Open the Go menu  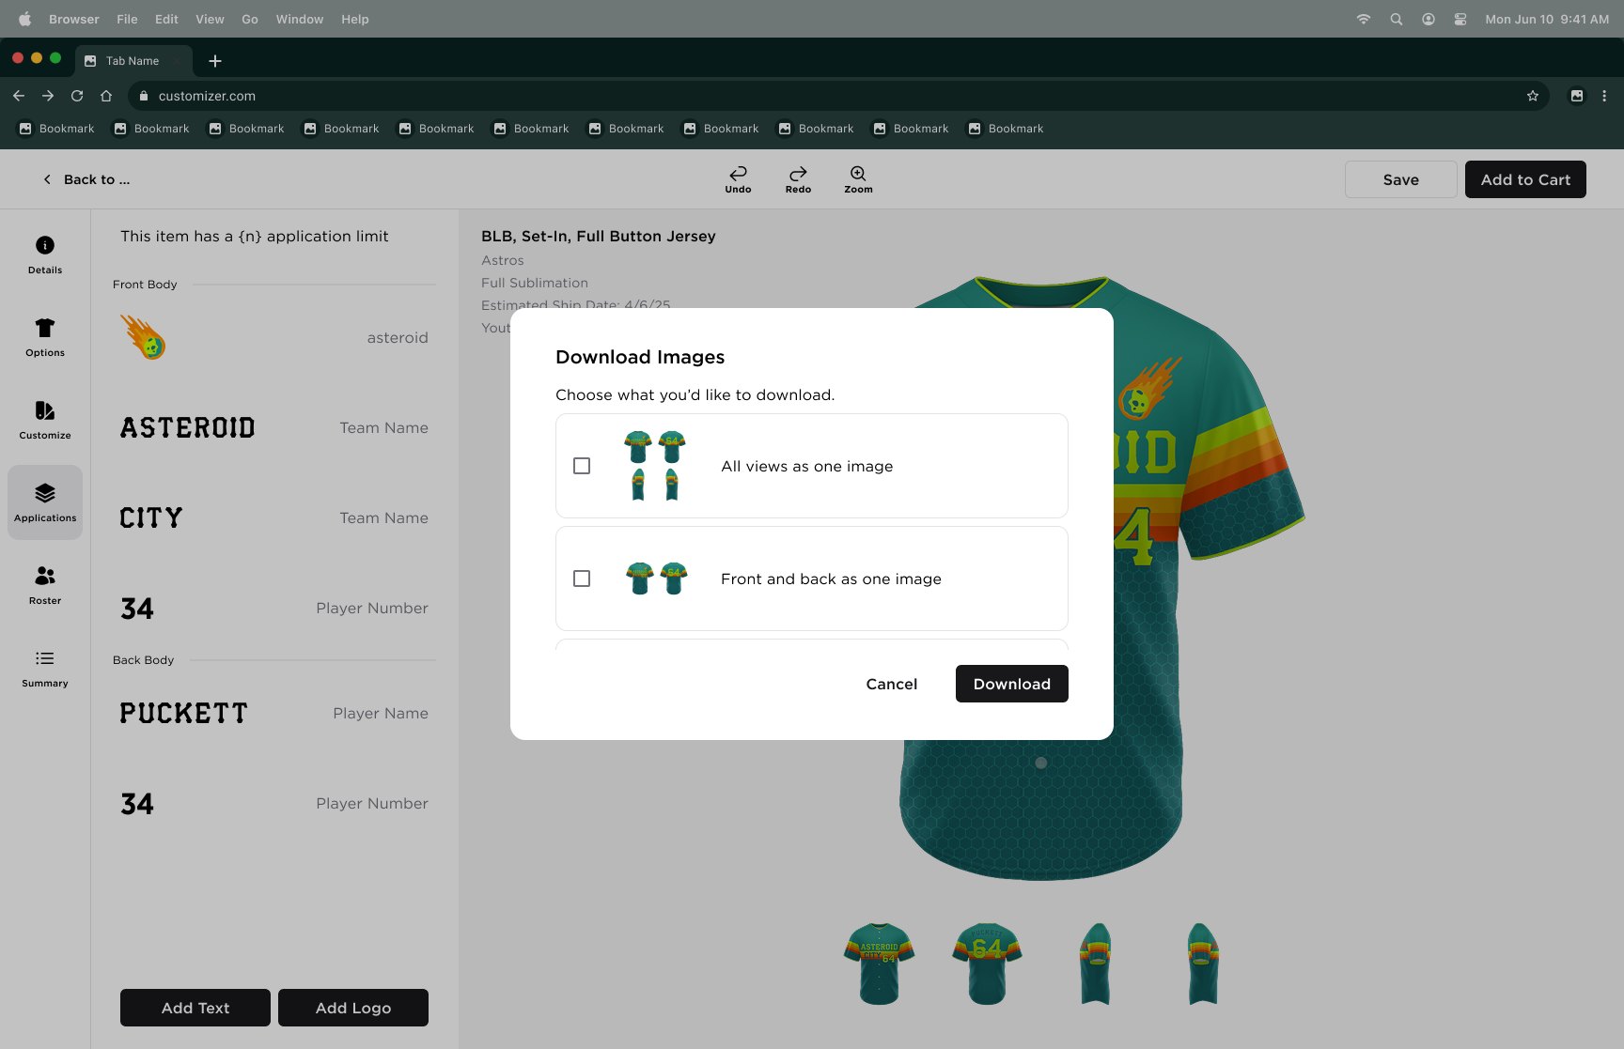click(250, 19)
